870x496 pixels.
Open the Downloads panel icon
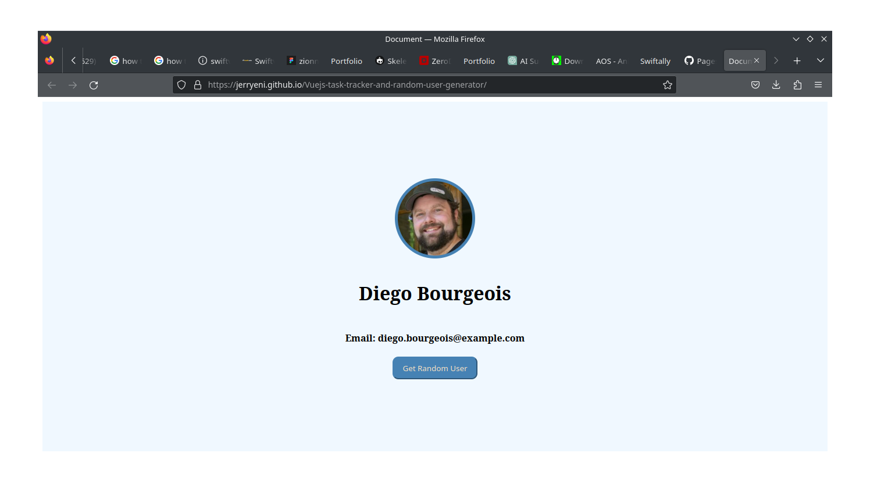coord(776,85)
